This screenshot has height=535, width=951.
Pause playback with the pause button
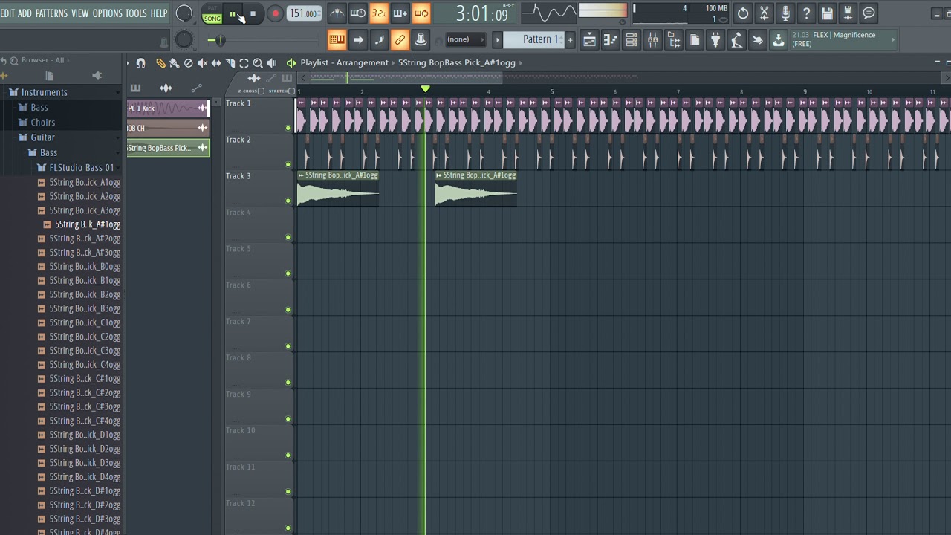pyautogui.click(x=233, y=13)
